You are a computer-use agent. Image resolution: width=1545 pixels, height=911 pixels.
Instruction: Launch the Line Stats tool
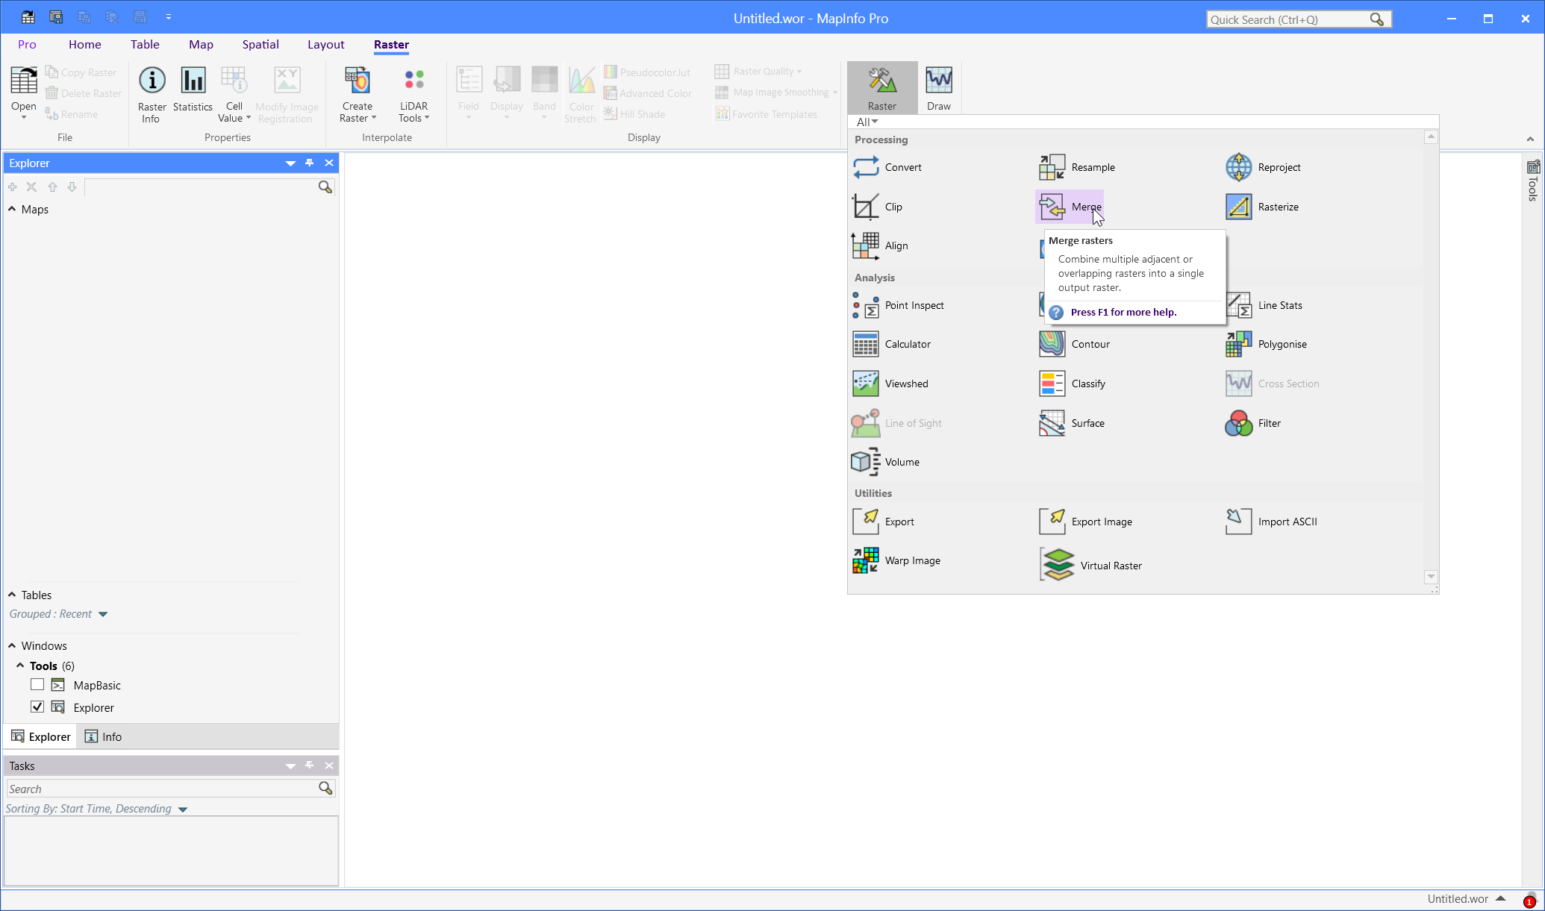tap(1264, 305)
